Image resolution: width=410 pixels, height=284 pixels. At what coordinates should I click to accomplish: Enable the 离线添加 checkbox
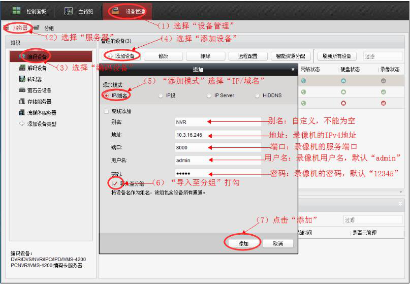(x=106, y=111)
